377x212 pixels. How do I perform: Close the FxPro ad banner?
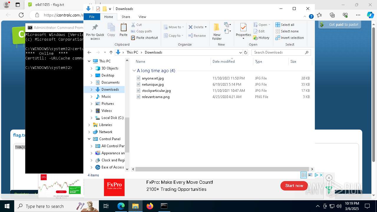tap(321, 175)
